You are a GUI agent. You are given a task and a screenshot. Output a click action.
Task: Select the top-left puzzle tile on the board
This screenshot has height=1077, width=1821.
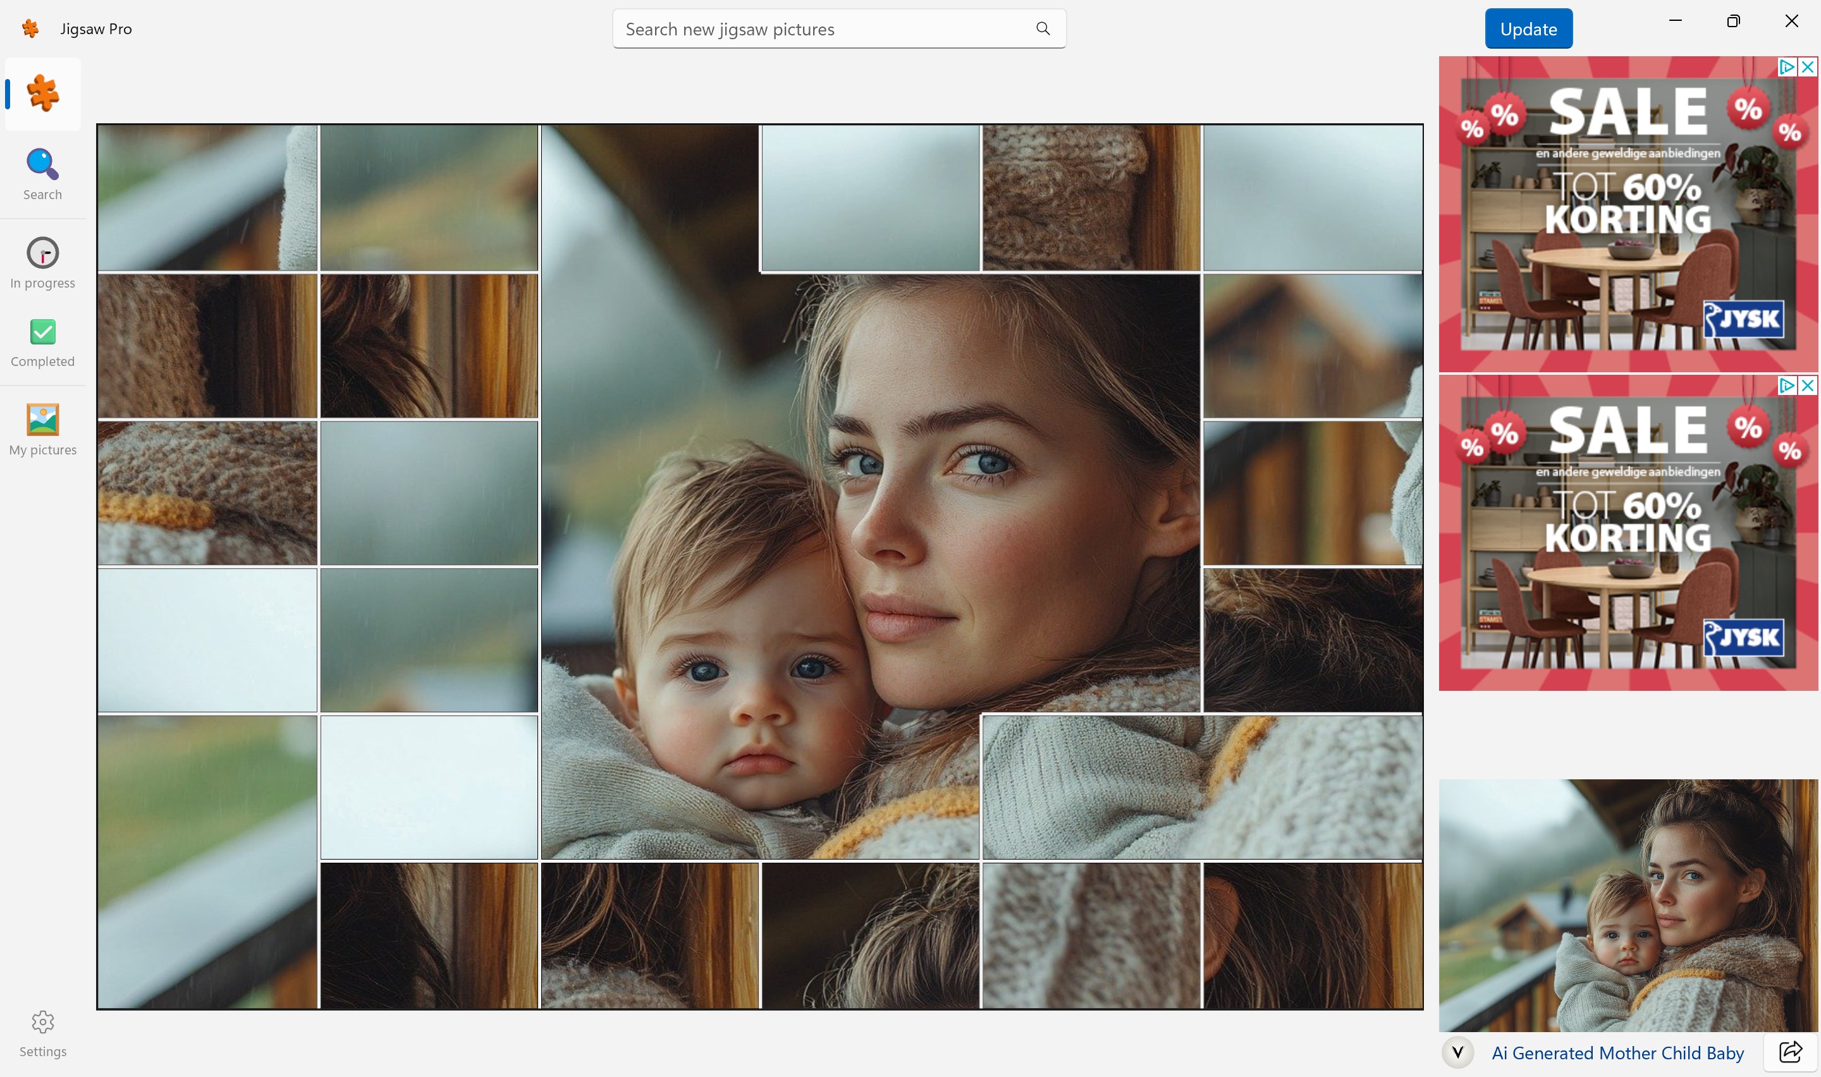207,197
